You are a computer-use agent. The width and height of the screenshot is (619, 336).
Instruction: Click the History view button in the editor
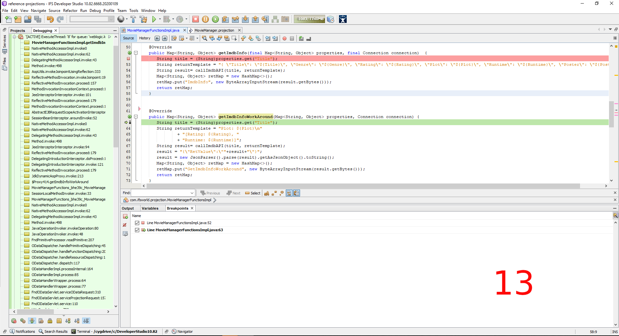(145, 38)
